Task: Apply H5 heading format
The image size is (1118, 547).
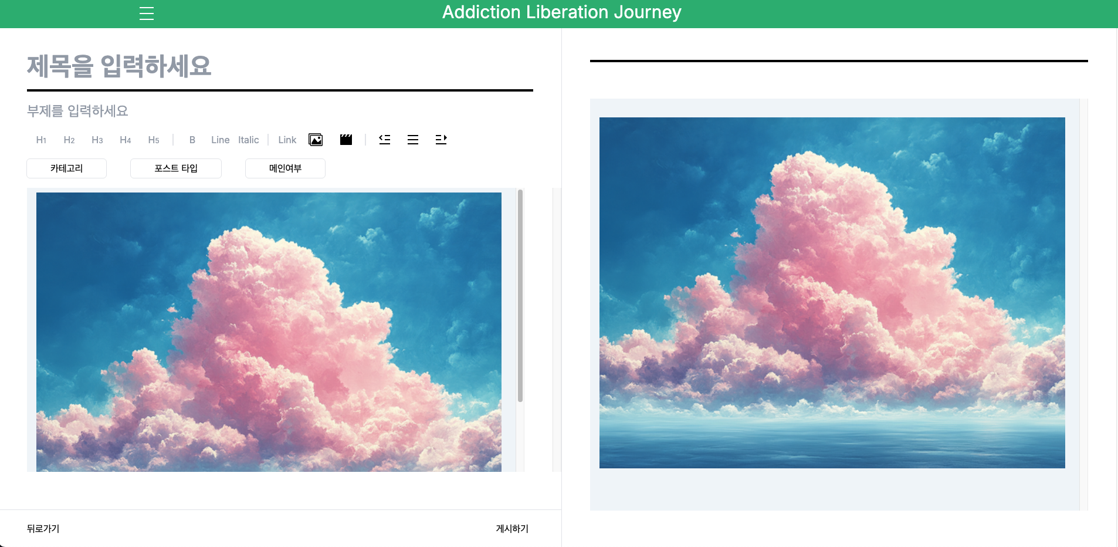Action: click(x=154, y=140)
